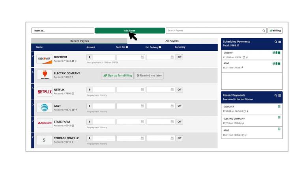Delete the scheduled Discover payment
Screen dimensions: 303x170
pyautogui.click(x=276, y=52)
